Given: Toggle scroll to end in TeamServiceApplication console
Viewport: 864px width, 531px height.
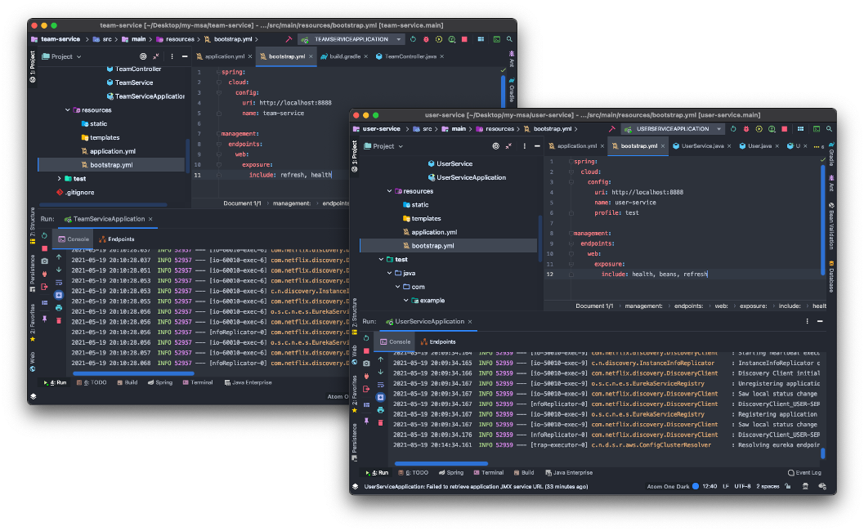Looking at the screenshot, I should (58, 295).
